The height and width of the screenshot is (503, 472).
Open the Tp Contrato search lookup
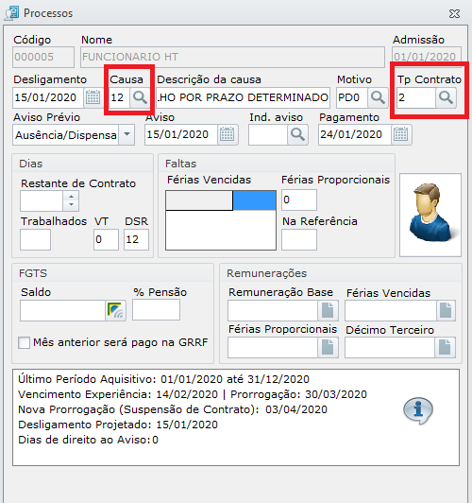tap(446, 97)
